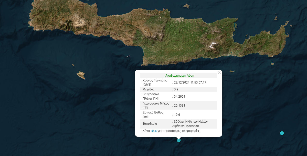307x156 pixels.
Task: Select the latitude value 34.2664
Action: click(x=179, y=96)
